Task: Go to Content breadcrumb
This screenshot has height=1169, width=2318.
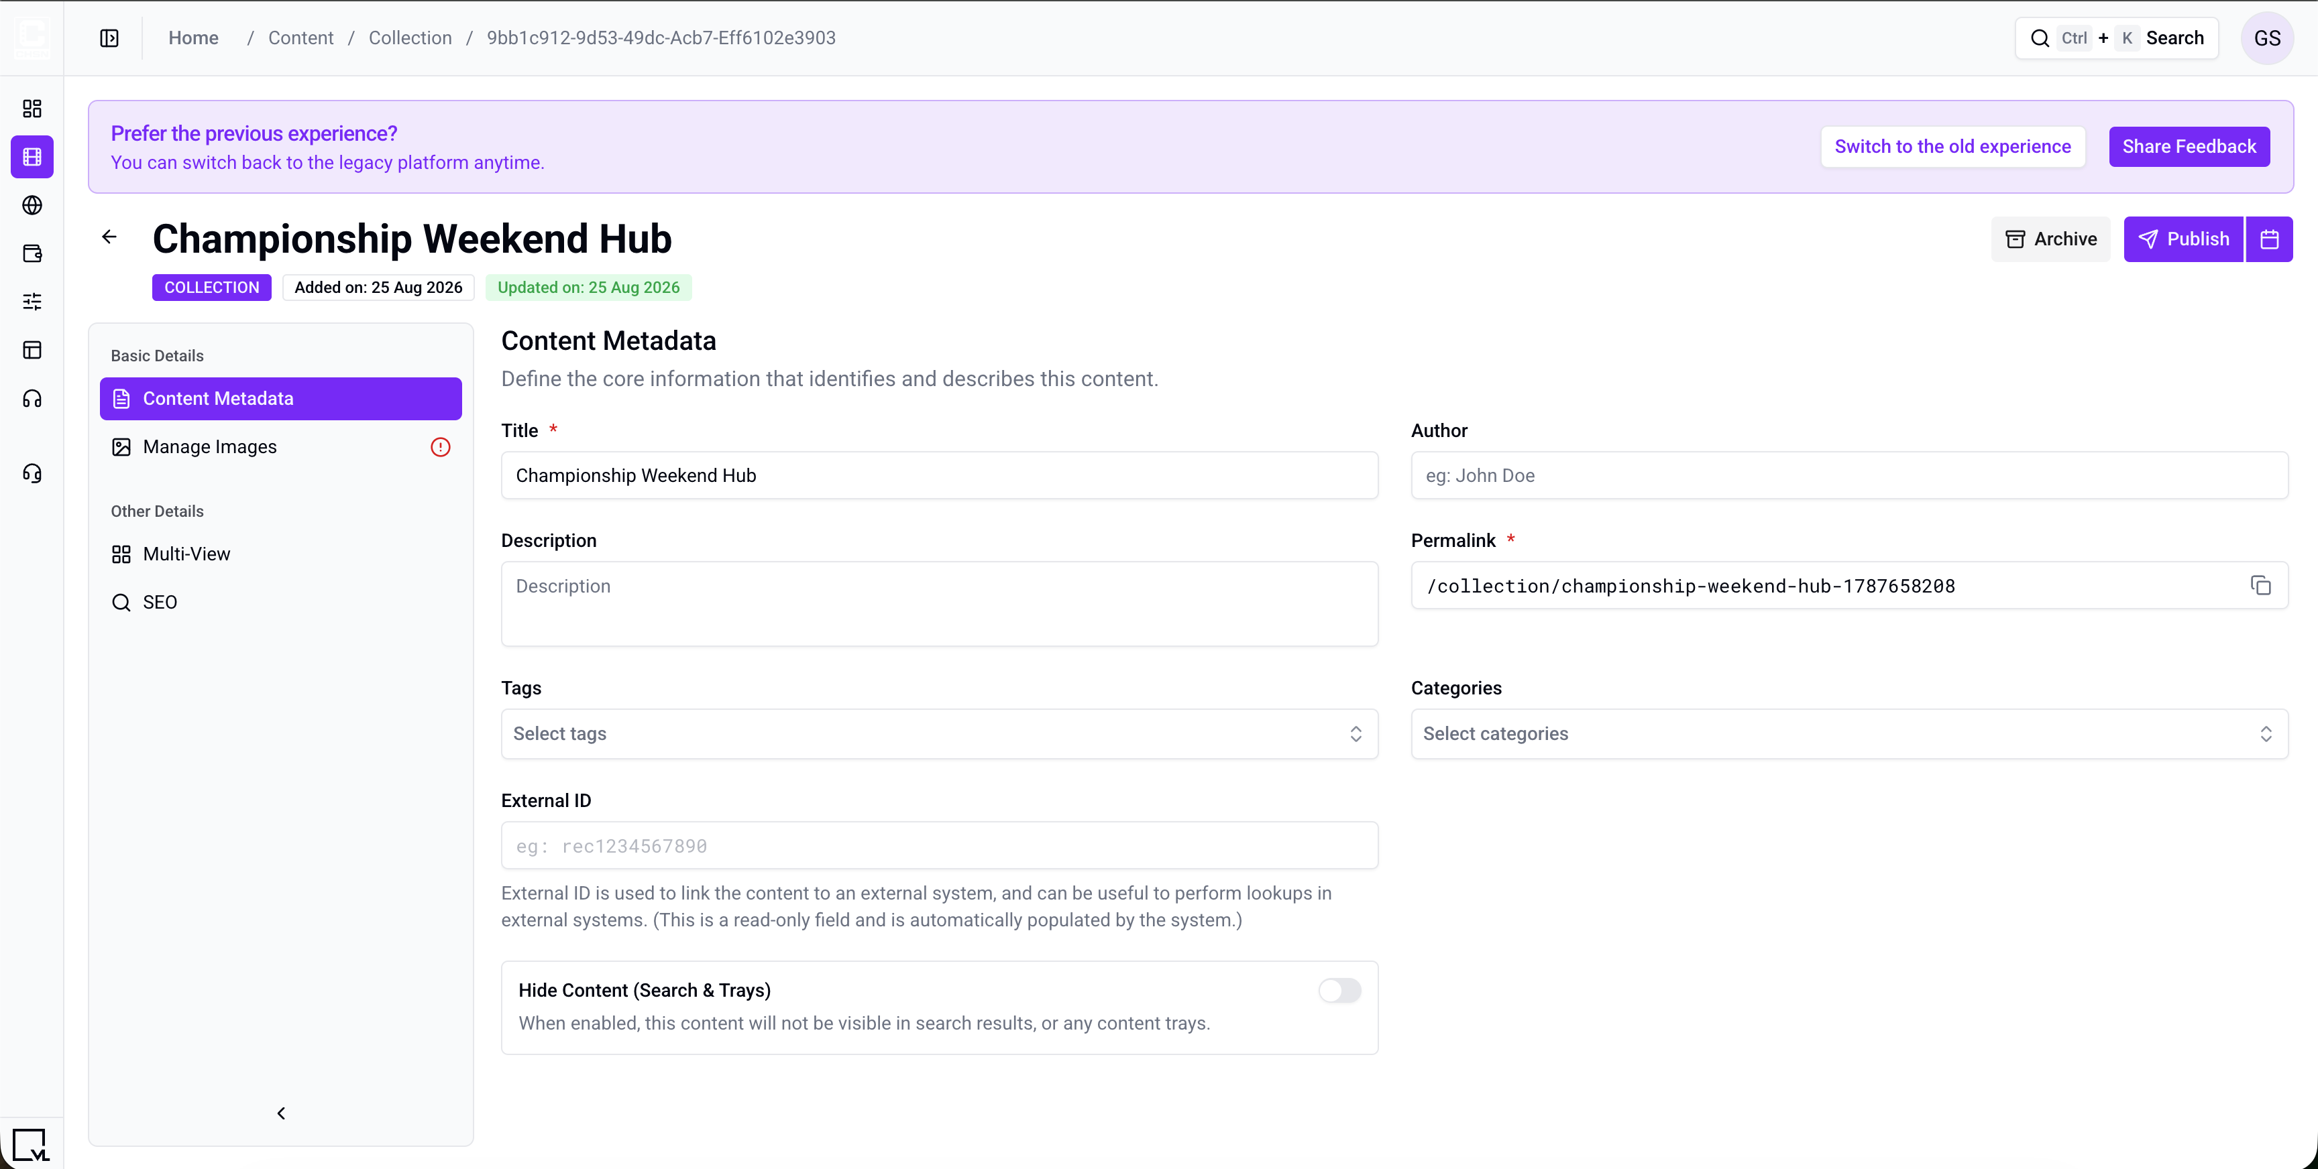Action: pos(300,38)
